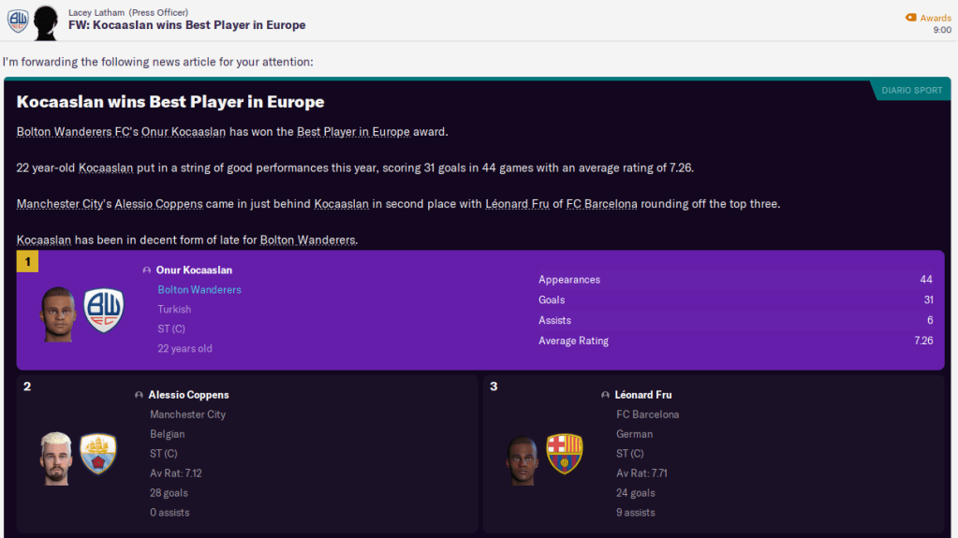958x538 pixels.
Task: Click the FC Barcelona badge icon
Action: pos(564,454)
